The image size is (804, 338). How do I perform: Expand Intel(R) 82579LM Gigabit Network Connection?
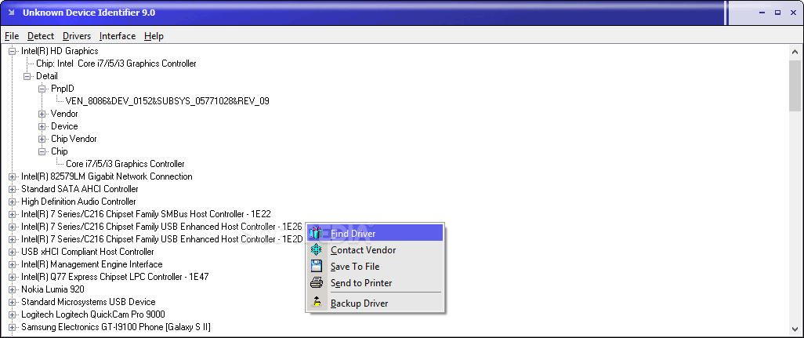click(13, 177)
